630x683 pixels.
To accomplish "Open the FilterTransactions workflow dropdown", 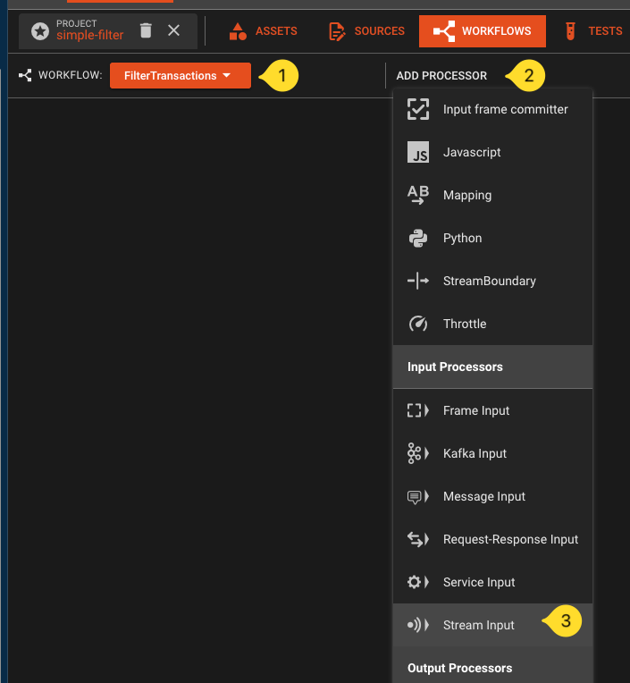I will 180,76.
